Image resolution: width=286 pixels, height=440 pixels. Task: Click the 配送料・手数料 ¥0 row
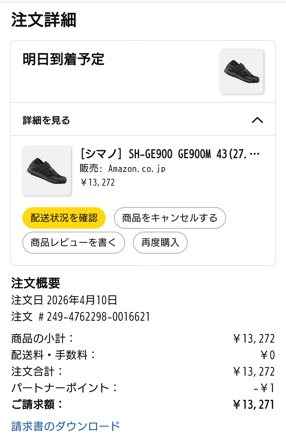point(143,355)
